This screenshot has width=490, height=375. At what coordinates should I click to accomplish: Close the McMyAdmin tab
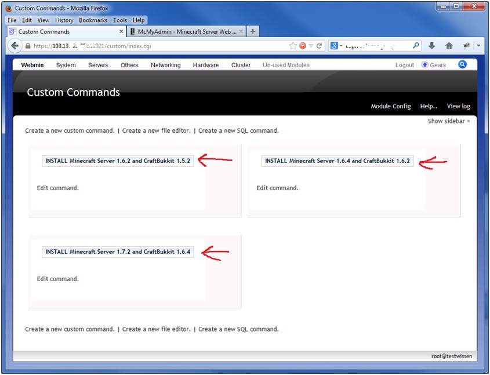click(x=241, y=31)
